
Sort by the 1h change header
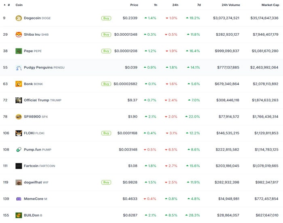click(x=155, y=5)
